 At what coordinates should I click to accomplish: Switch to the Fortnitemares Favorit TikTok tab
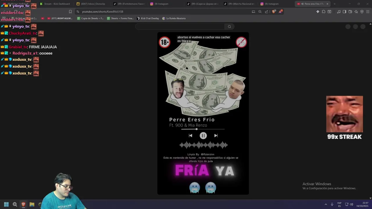pyautogui.click(x=128, y=4)
